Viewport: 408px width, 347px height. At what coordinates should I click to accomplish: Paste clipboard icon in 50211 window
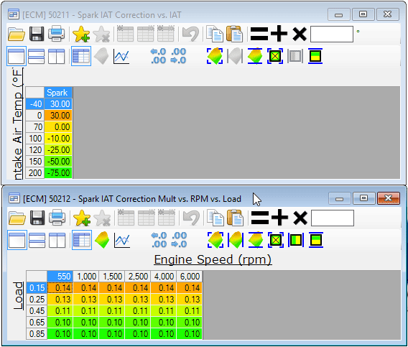click(x=234, y=34)
